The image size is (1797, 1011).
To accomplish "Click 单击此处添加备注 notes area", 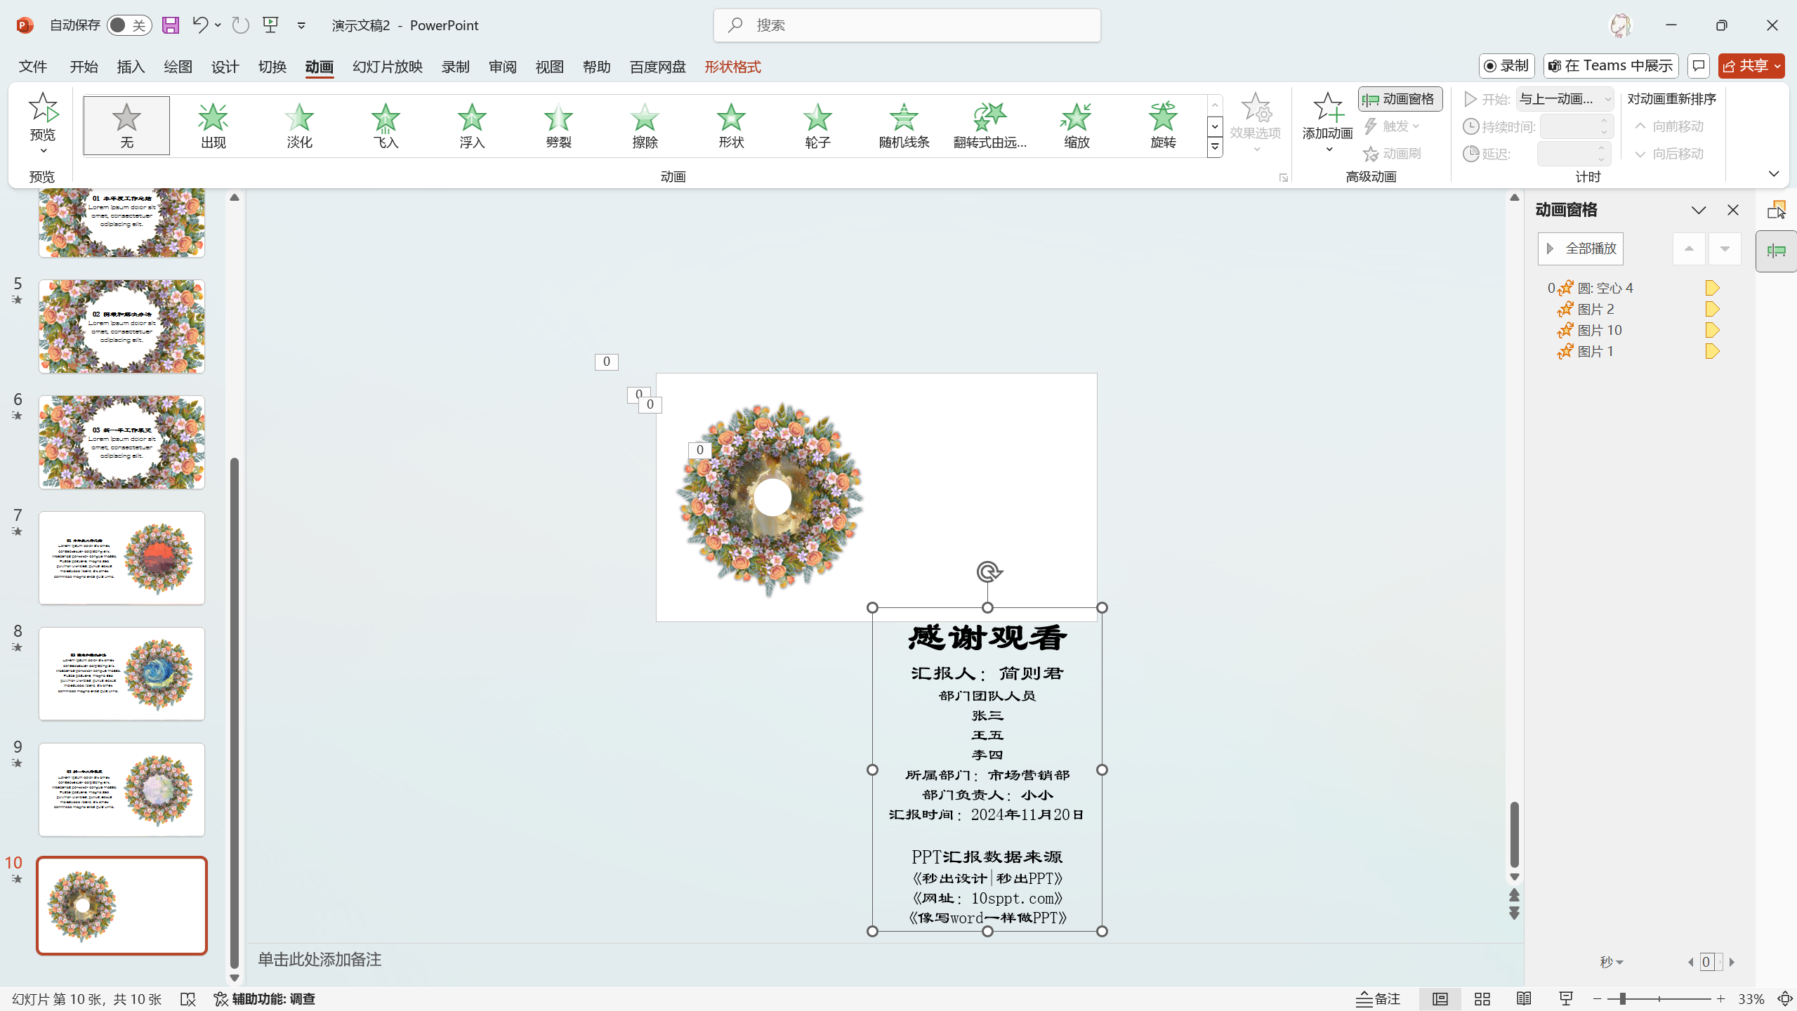I will [x=320, y=960].
